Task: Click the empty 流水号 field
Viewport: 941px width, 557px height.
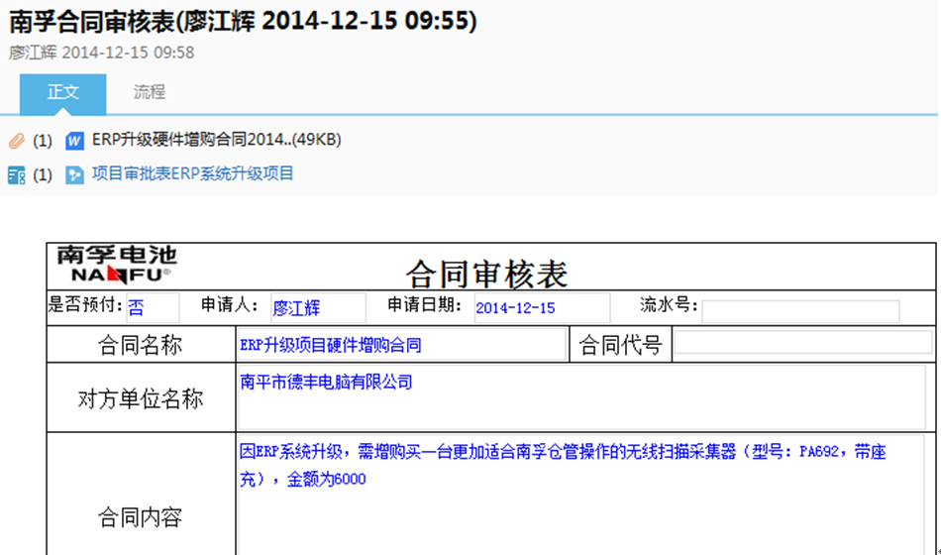Action: [x=800, y=310]
